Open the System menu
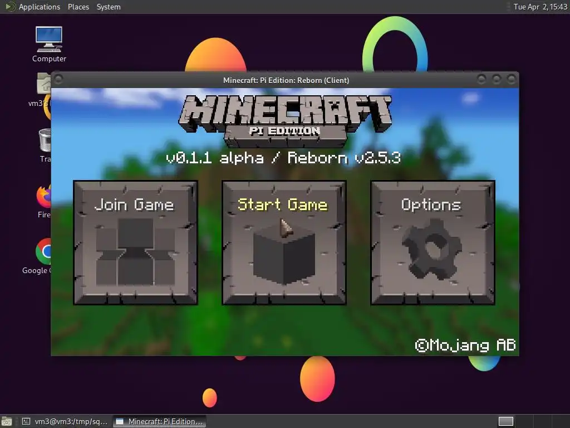Viewport: 570px width, 428px height. point(109,7)
